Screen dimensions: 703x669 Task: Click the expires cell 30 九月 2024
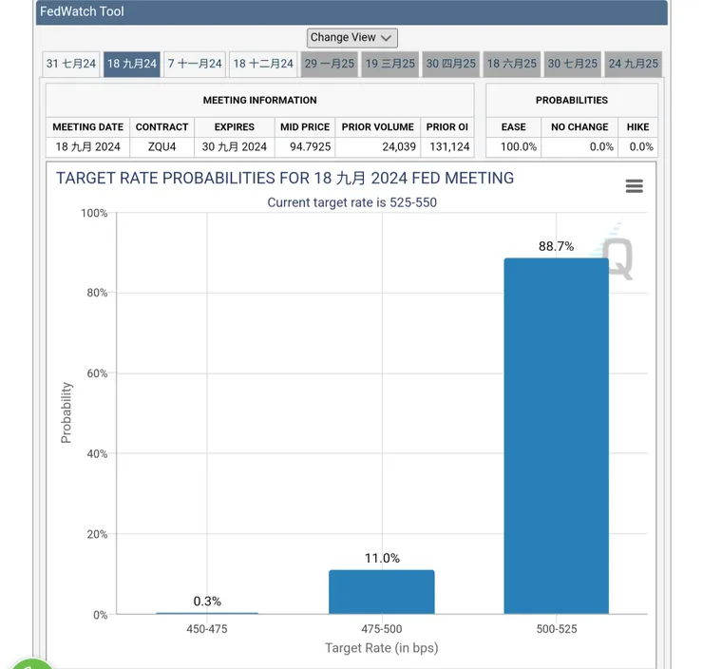coord(234,146)
